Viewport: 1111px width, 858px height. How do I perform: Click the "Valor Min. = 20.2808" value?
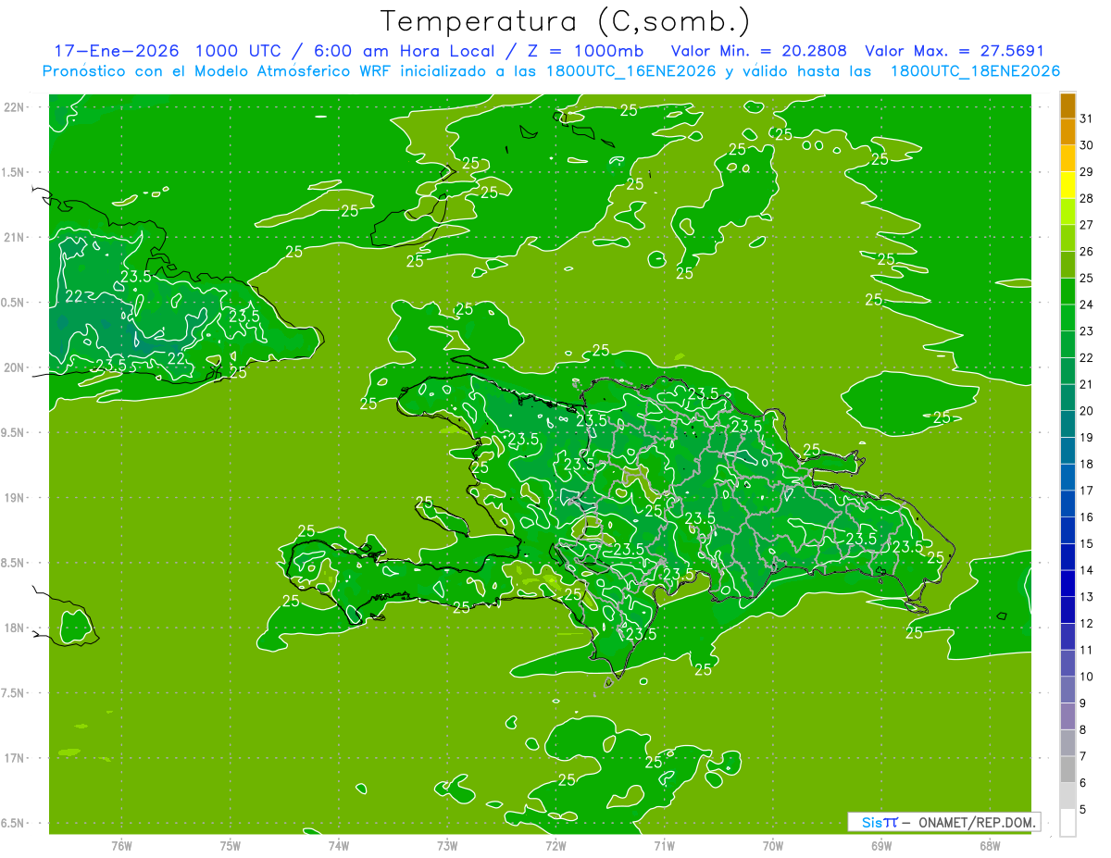click(759, 51)
